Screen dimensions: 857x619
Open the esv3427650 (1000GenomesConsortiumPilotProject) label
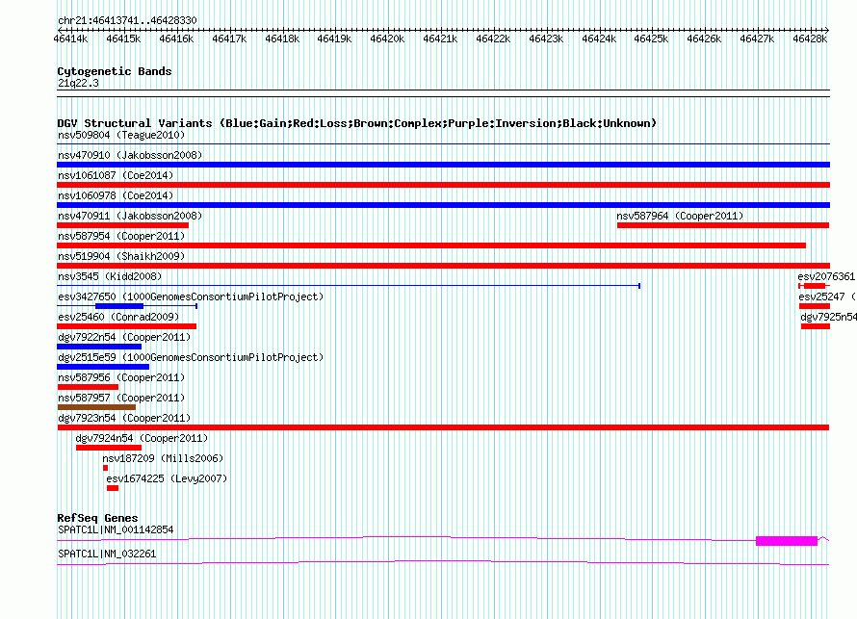pos(191,297)
